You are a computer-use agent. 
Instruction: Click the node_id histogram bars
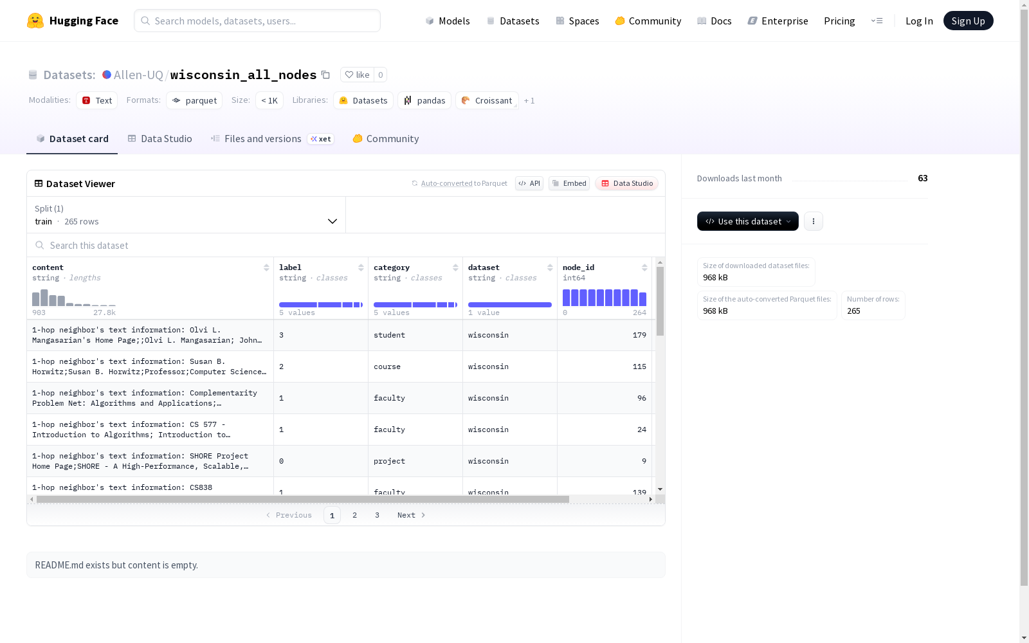tap(605, 297)
